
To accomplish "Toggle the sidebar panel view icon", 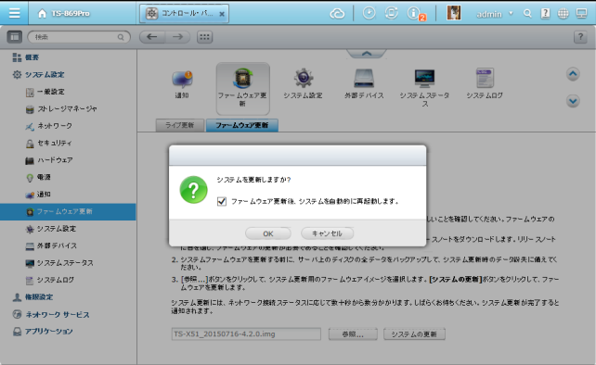I will coord(15,37).
